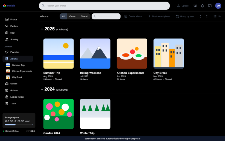225x141 pixels.
Task: Click the Favorites heart icon
Action: [x=7, y=52]
